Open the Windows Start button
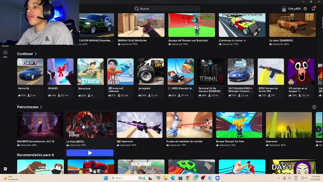The image size is (323, 182). tap(106, 178)
